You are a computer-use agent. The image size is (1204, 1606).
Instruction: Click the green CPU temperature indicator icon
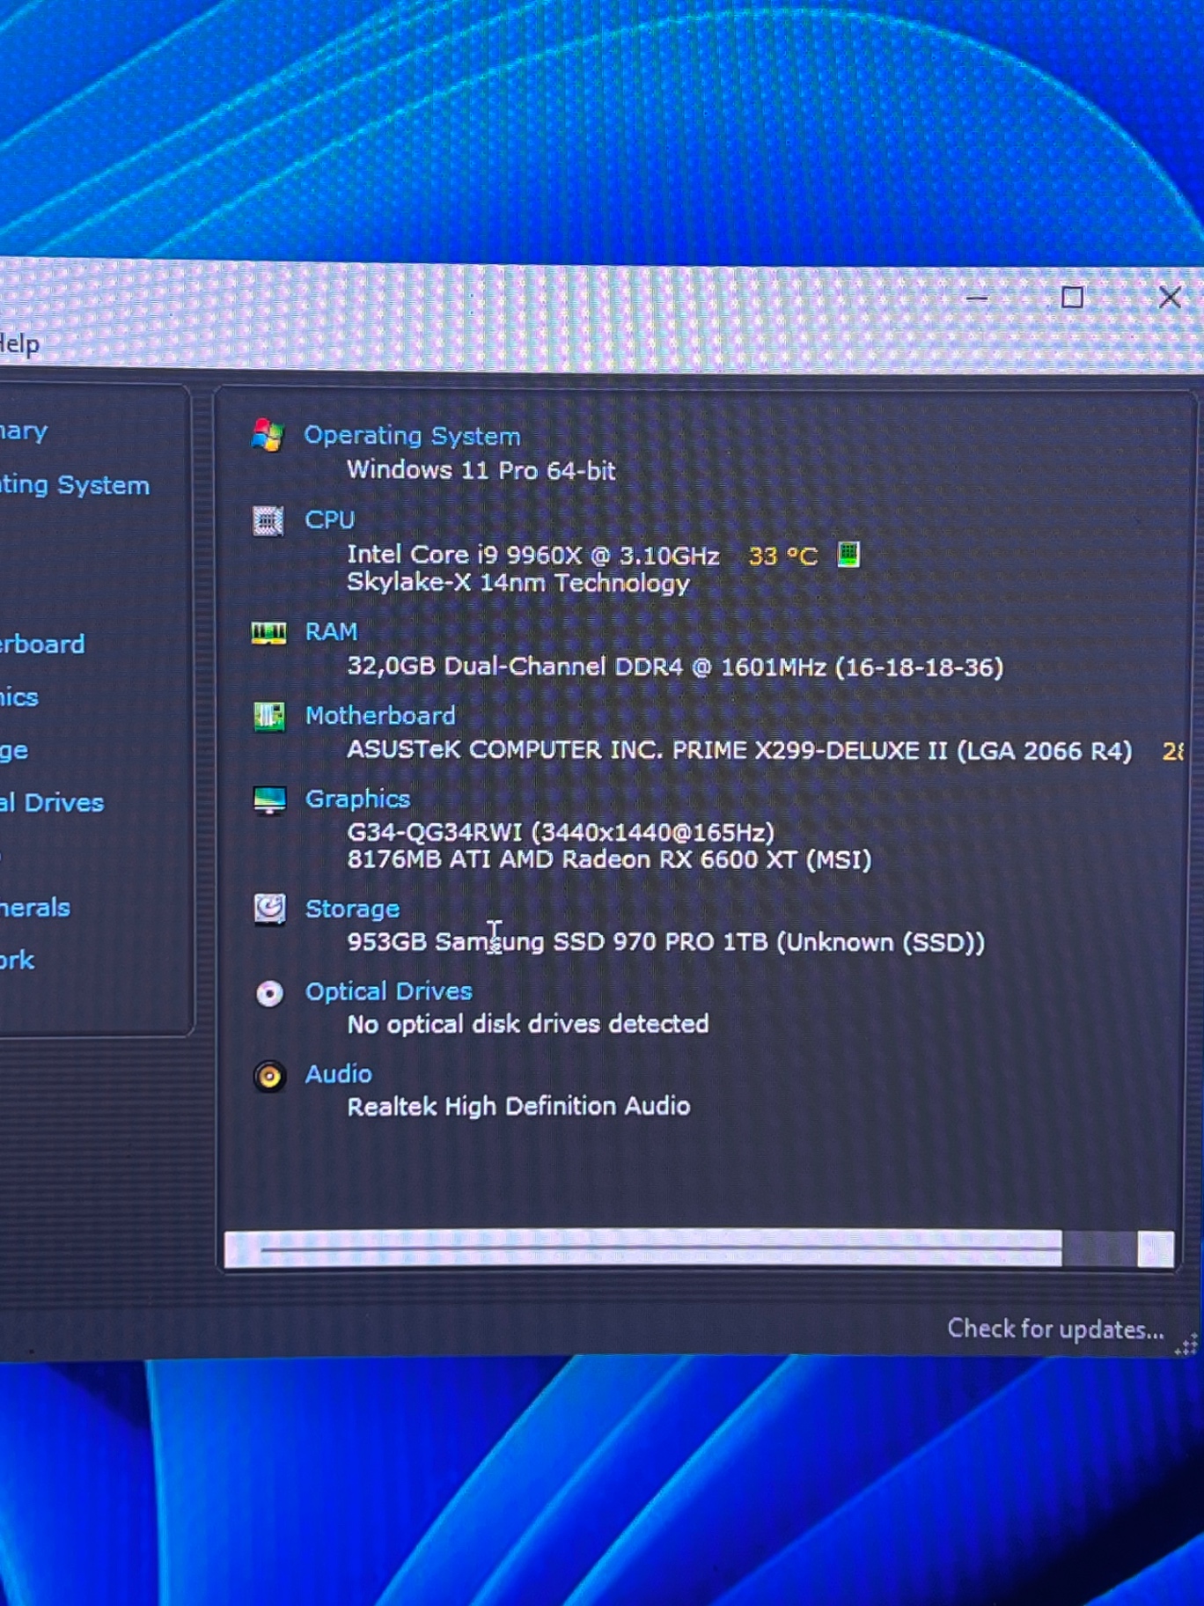tap(848, 554)
